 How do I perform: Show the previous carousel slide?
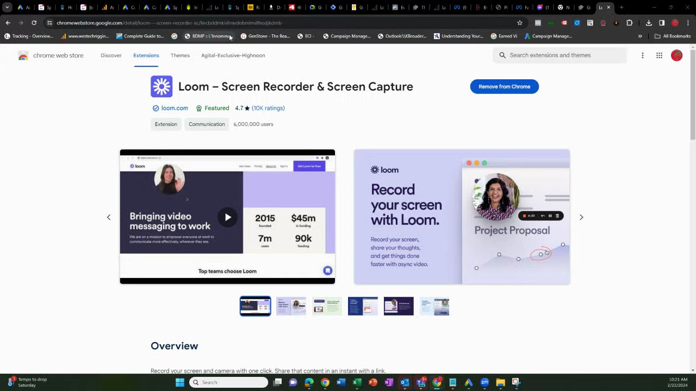(x=109, y=217)
